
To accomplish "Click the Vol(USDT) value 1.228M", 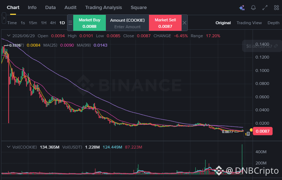I will [92, 147].
